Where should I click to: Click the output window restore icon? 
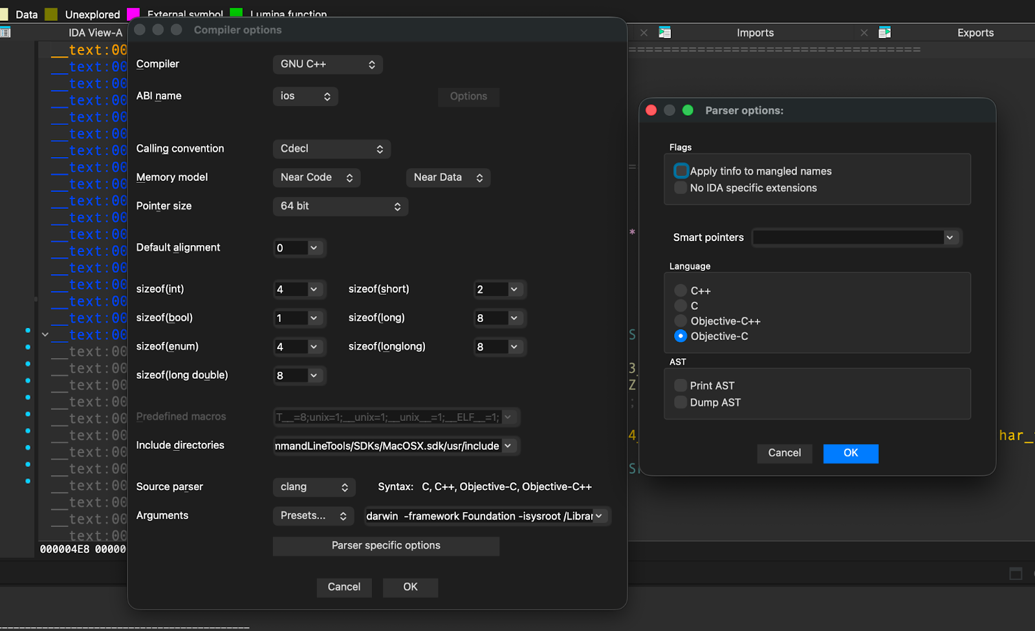pos(1016,573)
